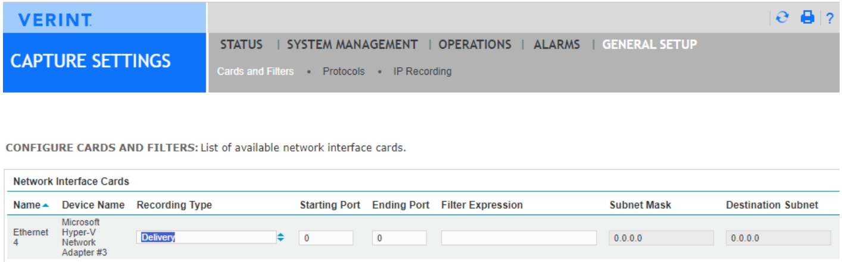Open the System Management menu

tap(352, 45)
